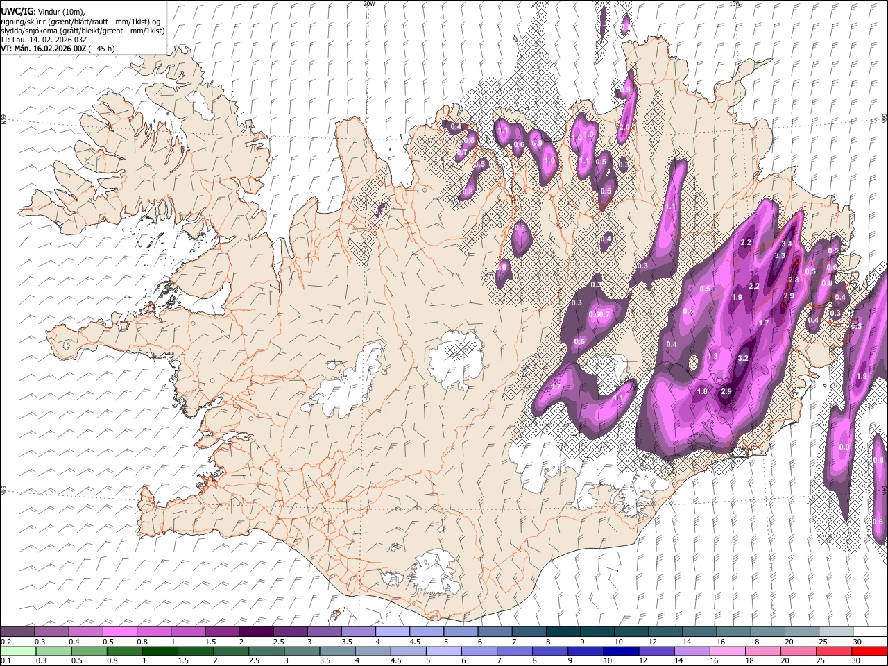This screenshot has height=666, width=888.
Task: Click the 'VT: Mán. 16.02.2026 00Z' line
Action: pos(43,49)
